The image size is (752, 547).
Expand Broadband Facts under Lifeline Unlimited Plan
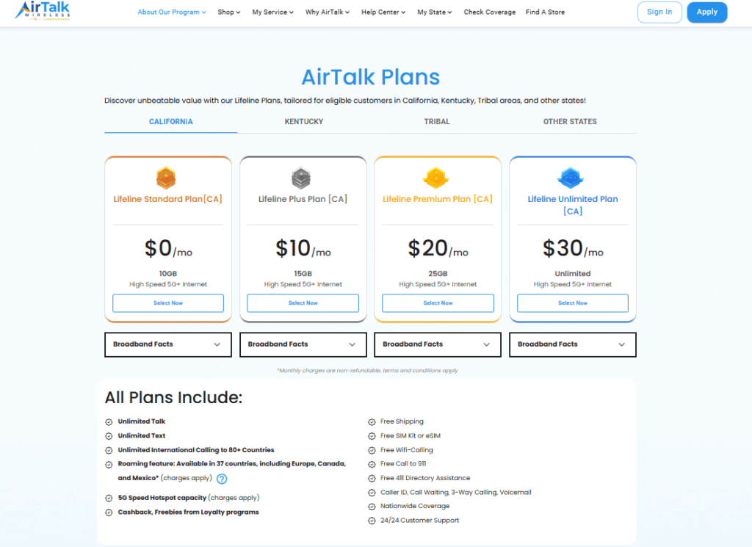click(572, 344)
